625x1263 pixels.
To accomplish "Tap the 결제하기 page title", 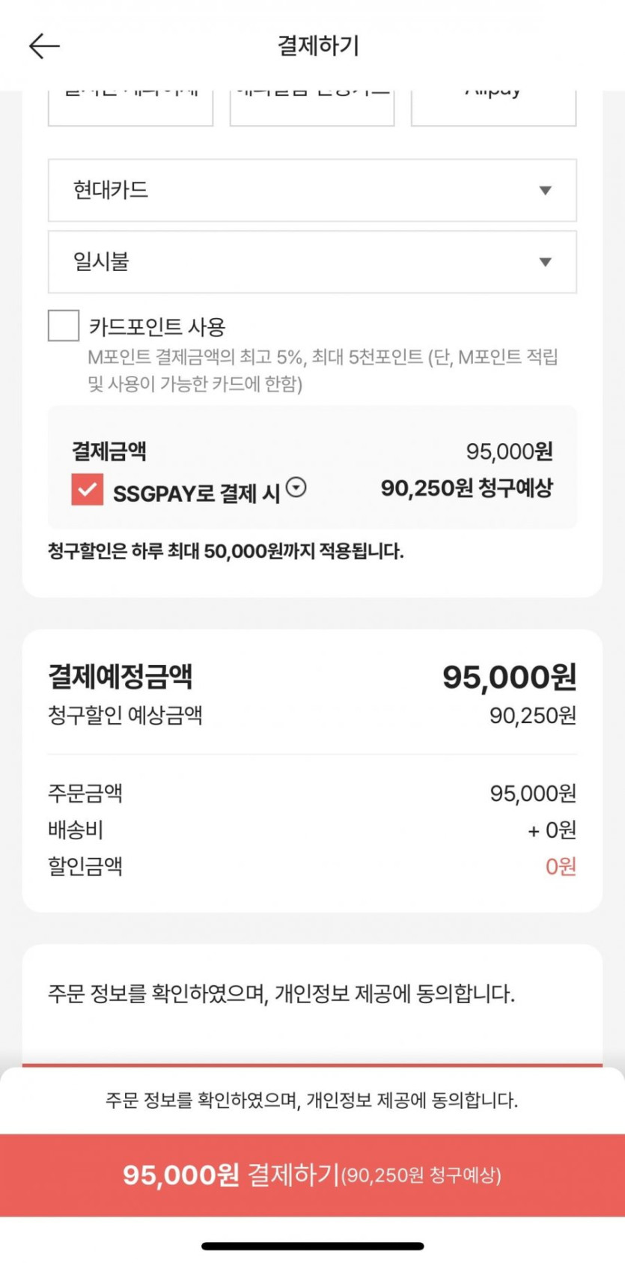I will (319, 46).
